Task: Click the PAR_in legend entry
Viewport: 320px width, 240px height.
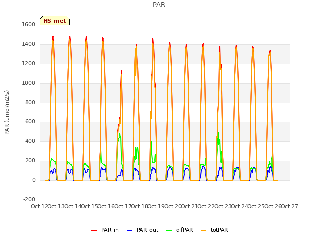Action: coord(105,230)
